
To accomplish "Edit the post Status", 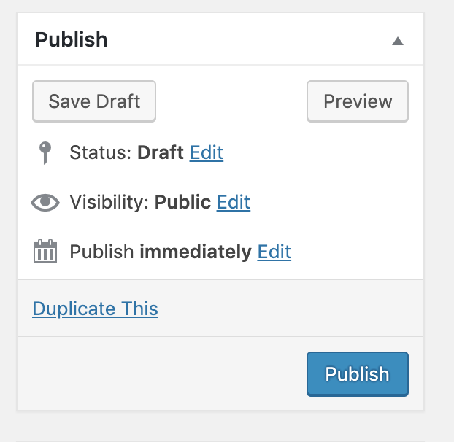I will tap(207, 152).
